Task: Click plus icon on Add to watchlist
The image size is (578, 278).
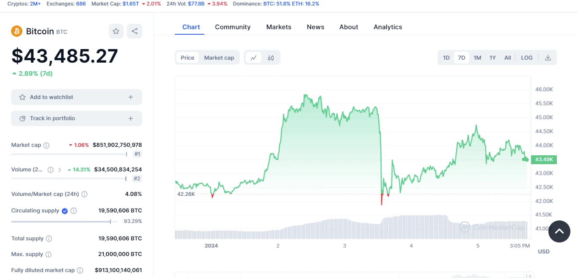Action: pos(131,97)
